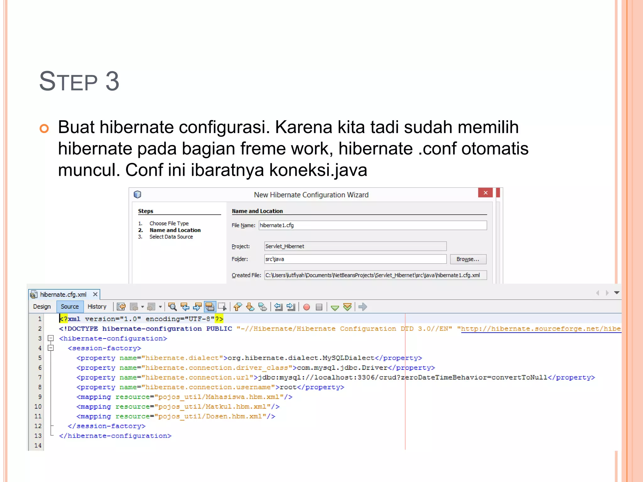Close the hibernate.cfg.xml tab

tap(95, 294)
